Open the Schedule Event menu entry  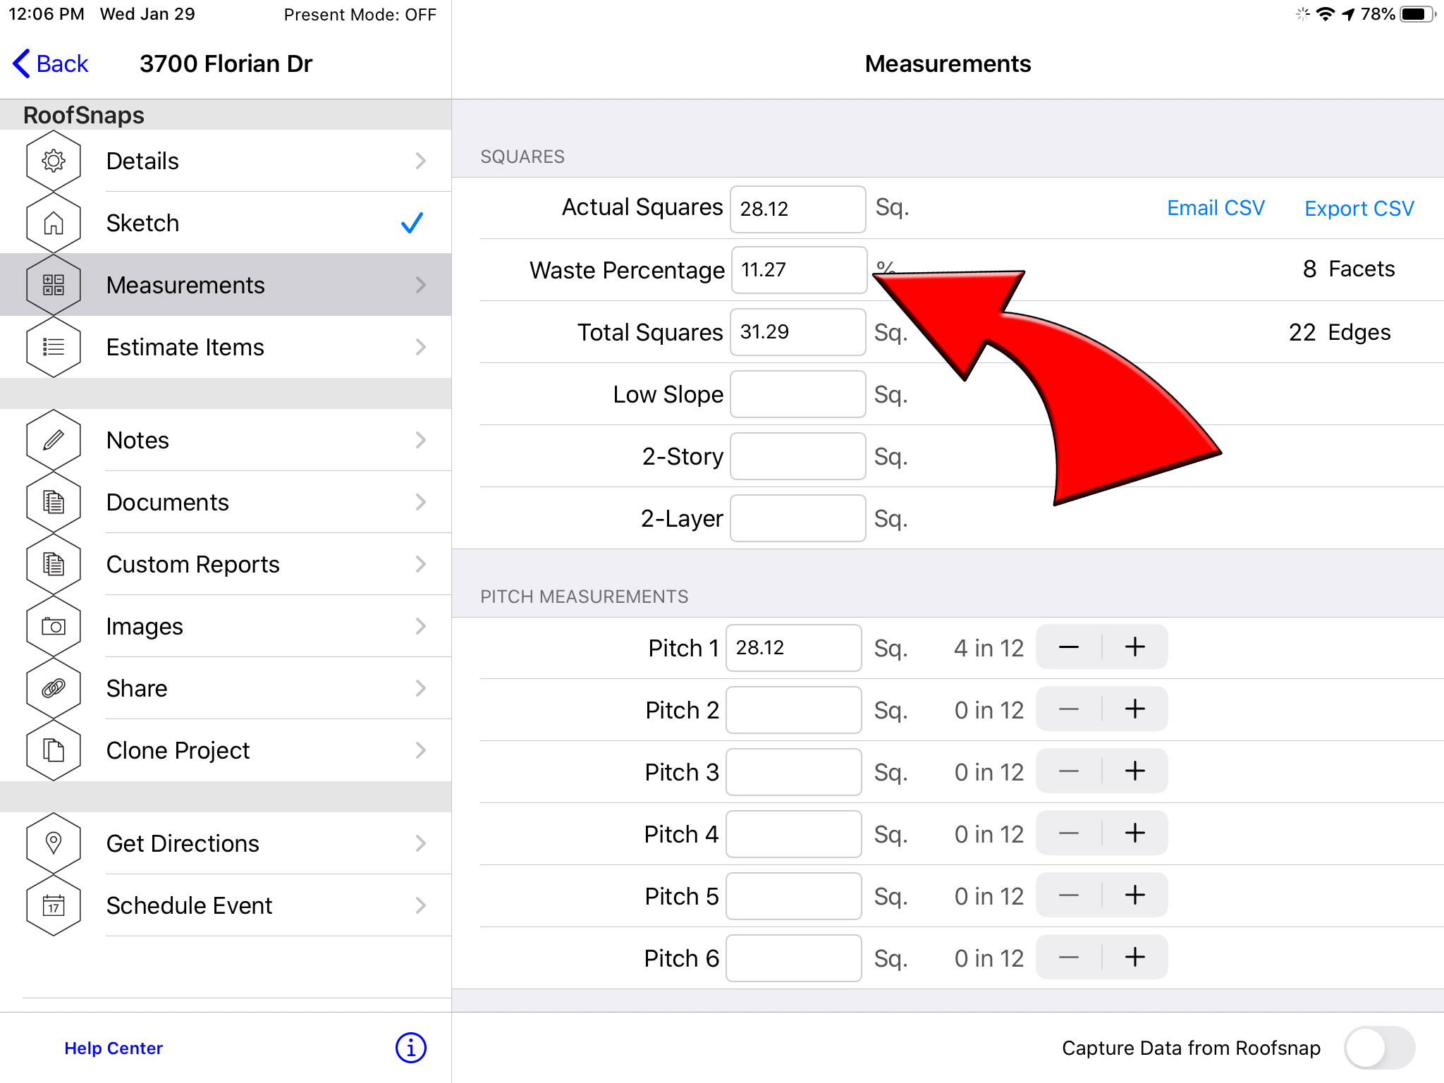(226, 905)
